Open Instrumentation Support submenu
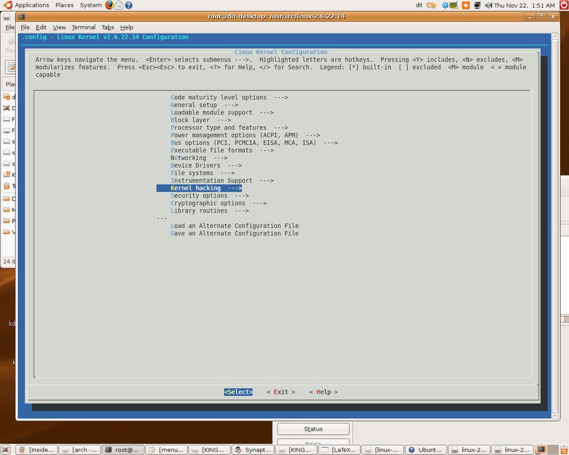The height and width of the screenshot is (455, 569). (222, 181)
